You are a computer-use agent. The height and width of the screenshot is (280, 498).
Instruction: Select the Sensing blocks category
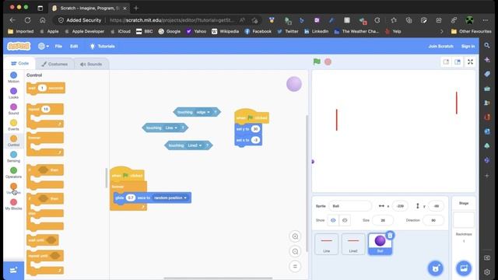click(13, 156)
